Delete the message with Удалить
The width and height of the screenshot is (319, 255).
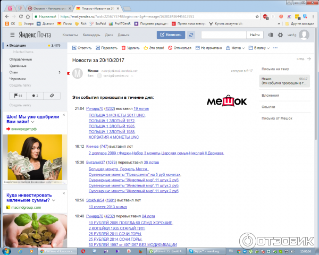tap(122, 48)
